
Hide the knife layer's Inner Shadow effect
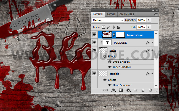pyautogui.click(x=109, y=67)
